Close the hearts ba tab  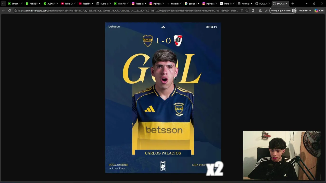tap(181, 4)
